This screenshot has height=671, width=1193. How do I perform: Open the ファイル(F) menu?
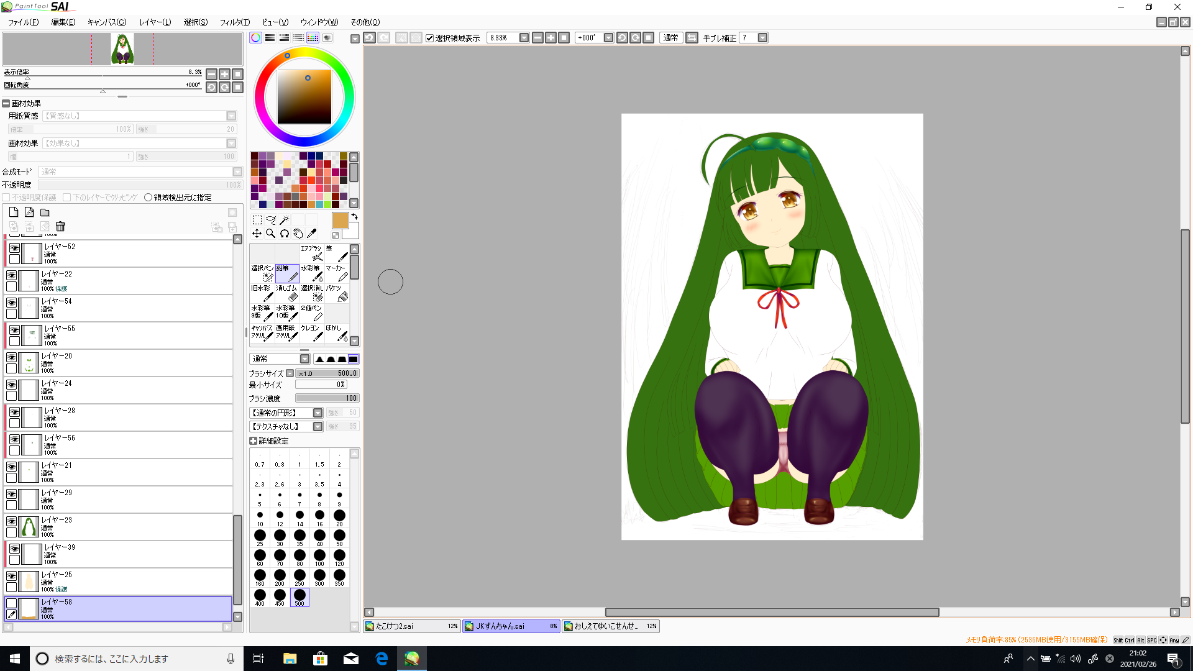pos(23,22)
